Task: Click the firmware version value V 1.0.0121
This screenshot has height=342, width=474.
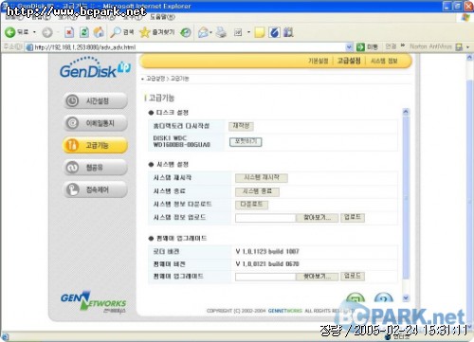Action: point(267,263)
